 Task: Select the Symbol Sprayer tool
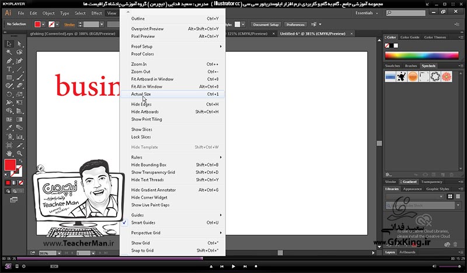pos(9,136)
